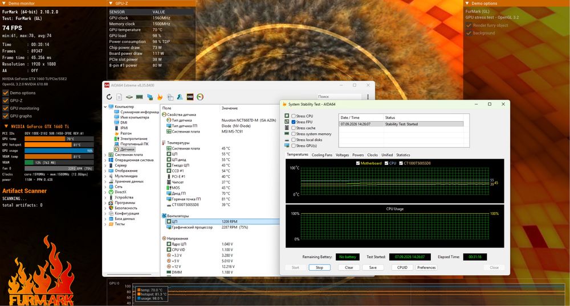
Task: Click the Xbox-style icon beside DirectX
Action: [111, 192]
